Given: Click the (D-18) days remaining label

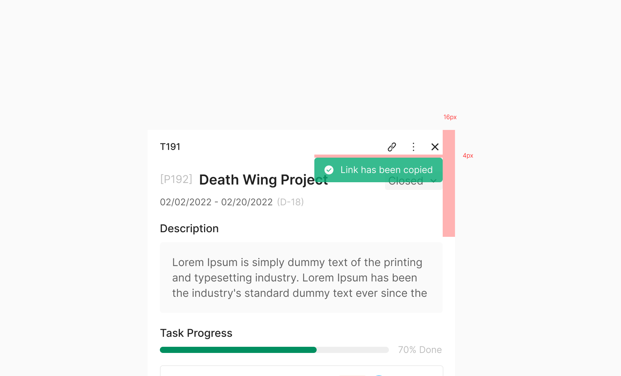Looking at the screenshot, I should pyautogui.click(x=291, y=202).
